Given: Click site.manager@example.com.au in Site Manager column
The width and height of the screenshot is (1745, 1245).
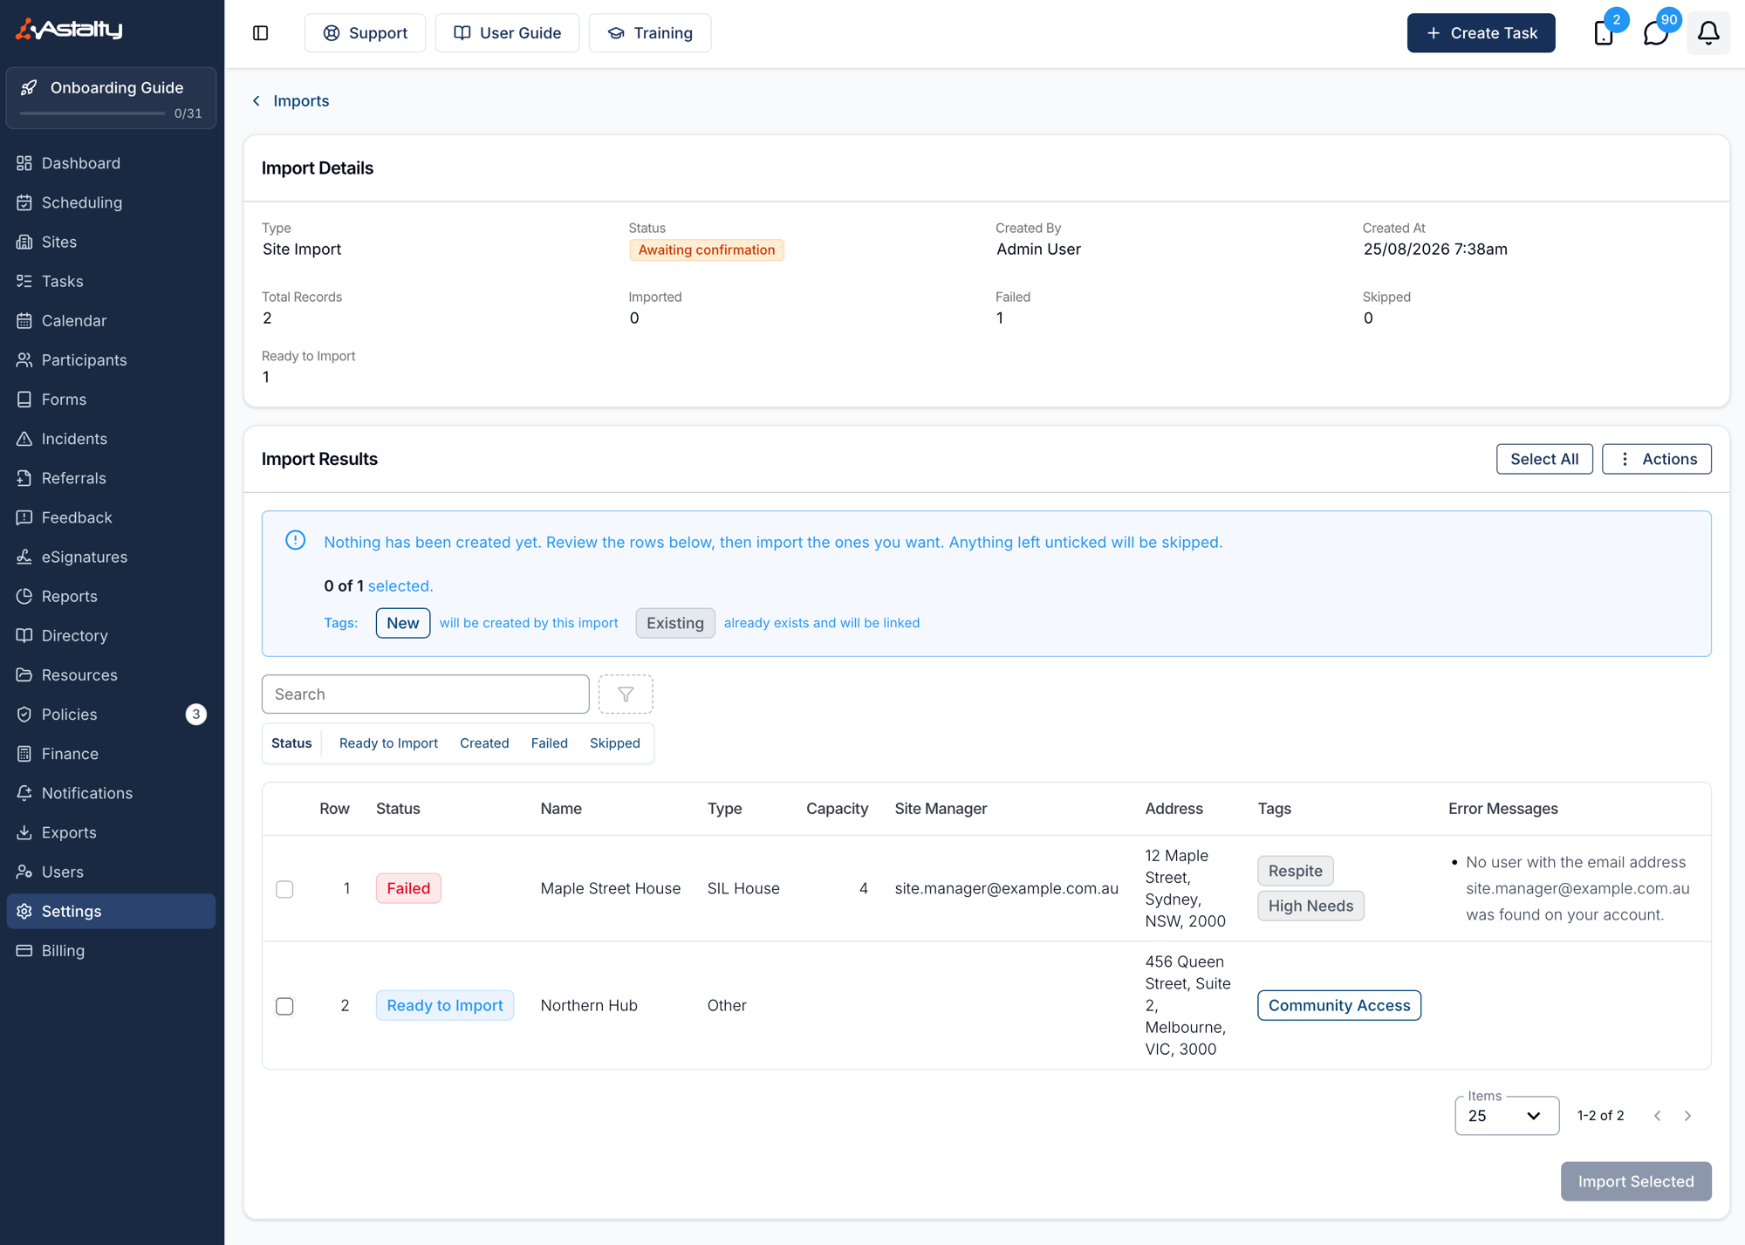Looking at the screenshot, I should [x=1006, y=888].
